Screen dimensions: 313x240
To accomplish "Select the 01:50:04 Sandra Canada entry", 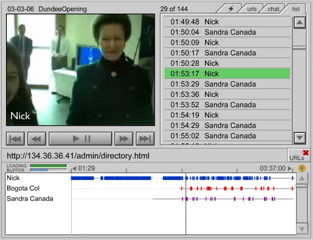I will click(x=227, y=32).
